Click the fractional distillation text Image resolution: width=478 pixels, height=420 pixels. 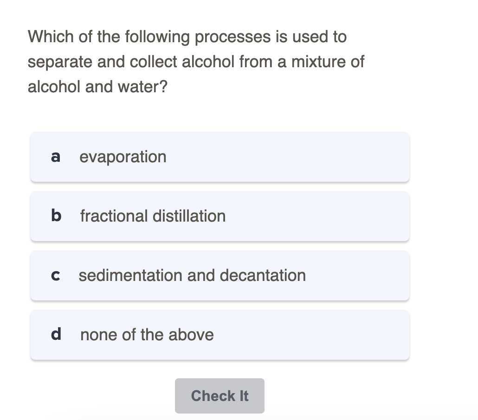coord(153,216)
